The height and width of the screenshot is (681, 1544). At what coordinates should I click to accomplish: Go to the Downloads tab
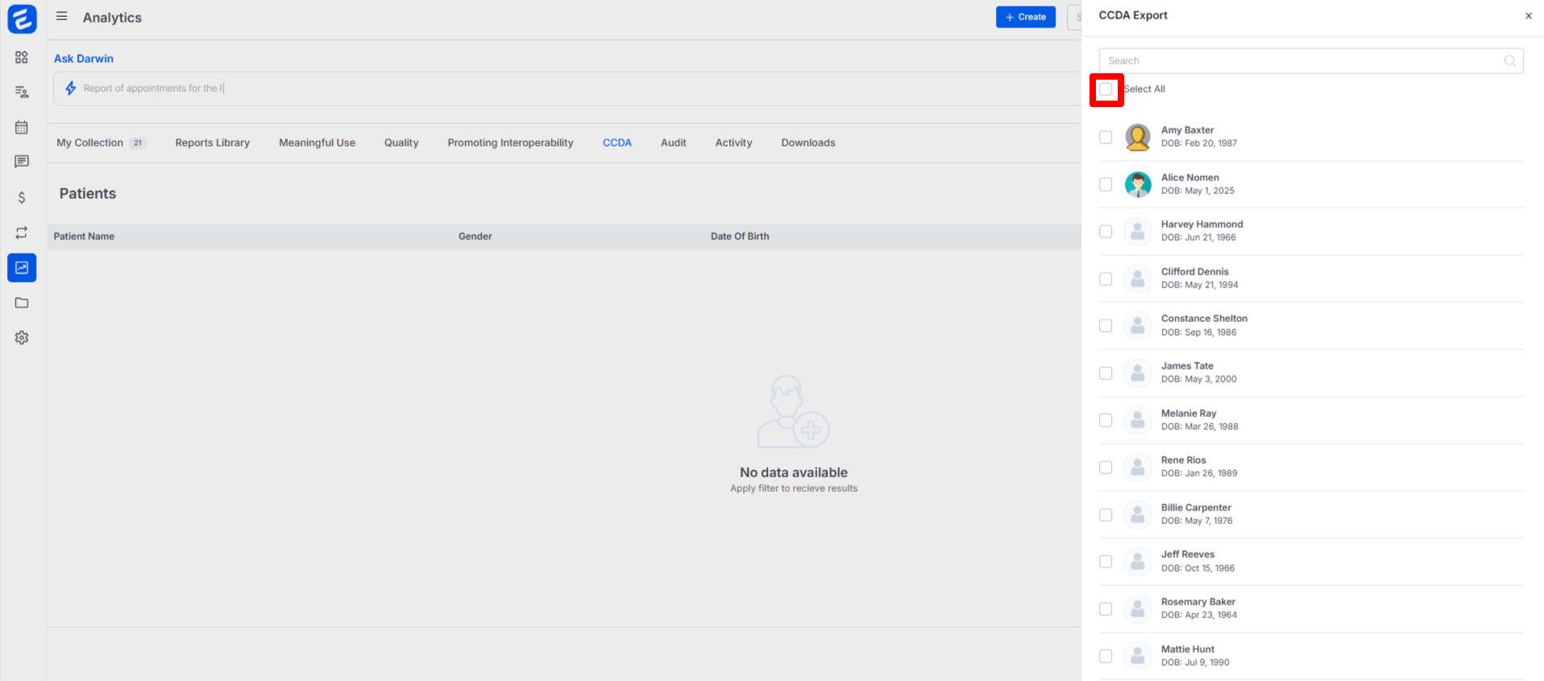807,142
